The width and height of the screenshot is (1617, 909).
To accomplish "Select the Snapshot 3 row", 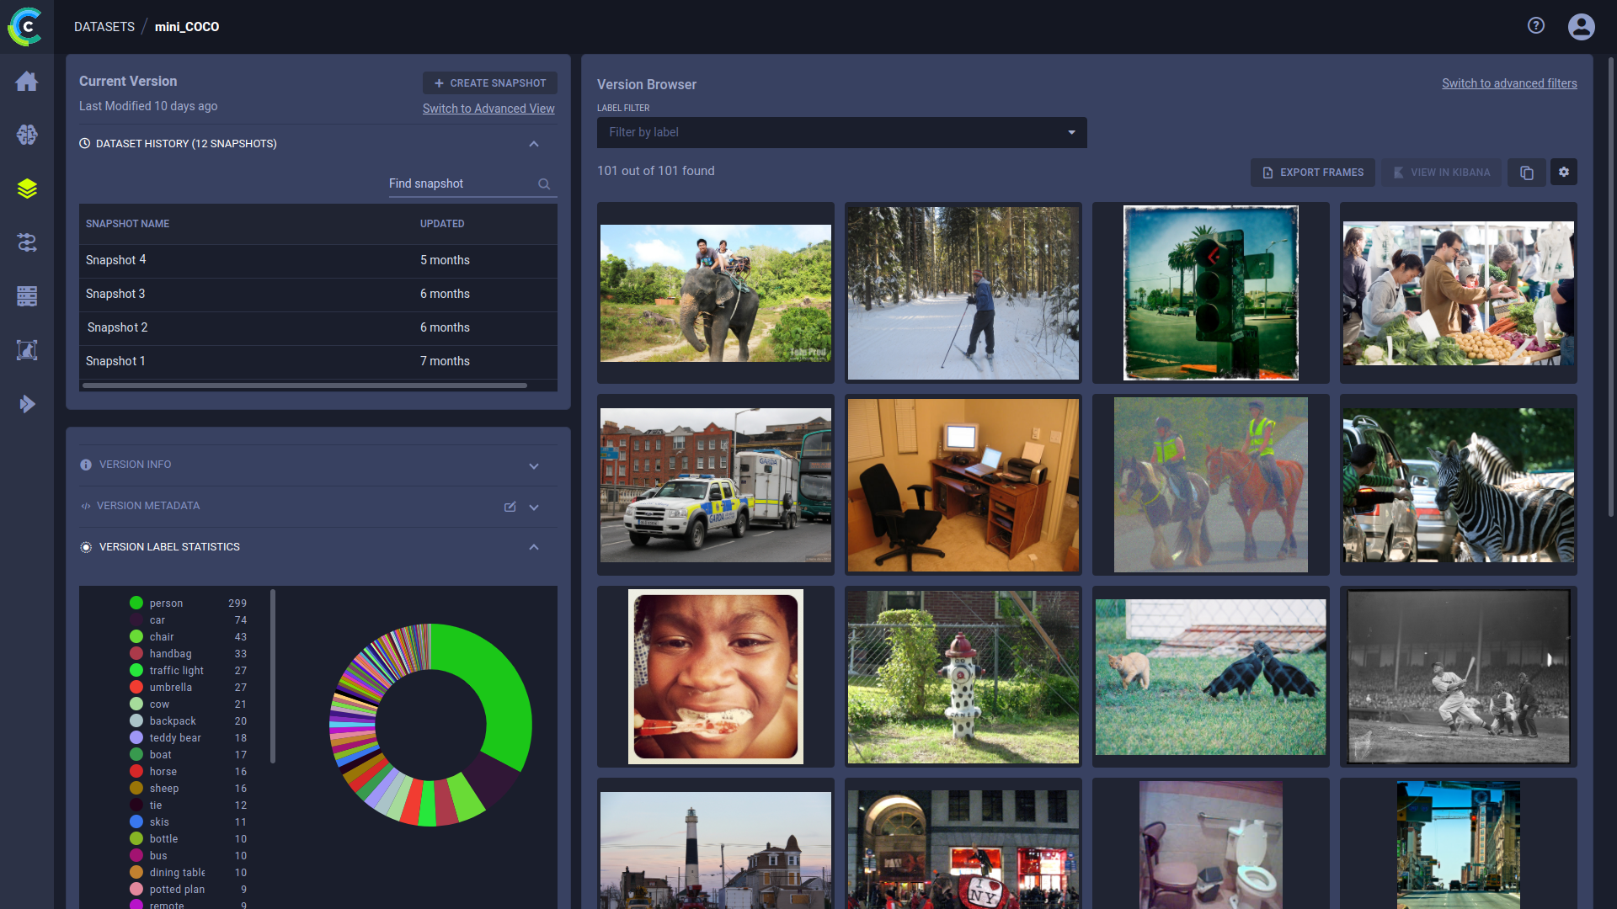I will pyautogui.click(x=318, y=295).
